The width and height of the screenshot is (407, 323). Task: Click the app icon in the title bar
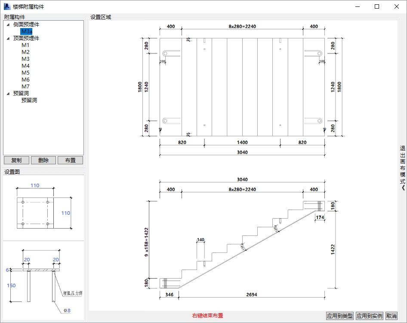click(7, 6)
